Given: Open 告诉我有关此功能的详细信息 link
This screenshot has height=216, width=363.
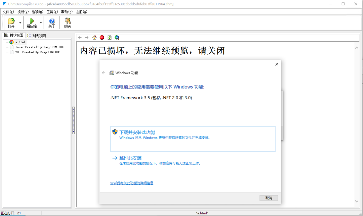Looking at the screenshot, I should 132,183.
